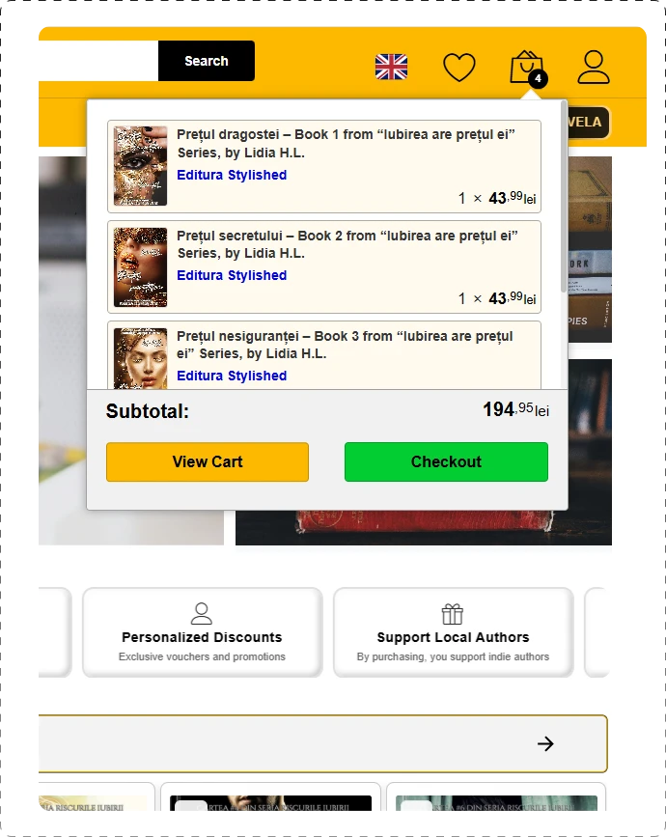
Task: Click into the search input field
Action: point(98,61)
